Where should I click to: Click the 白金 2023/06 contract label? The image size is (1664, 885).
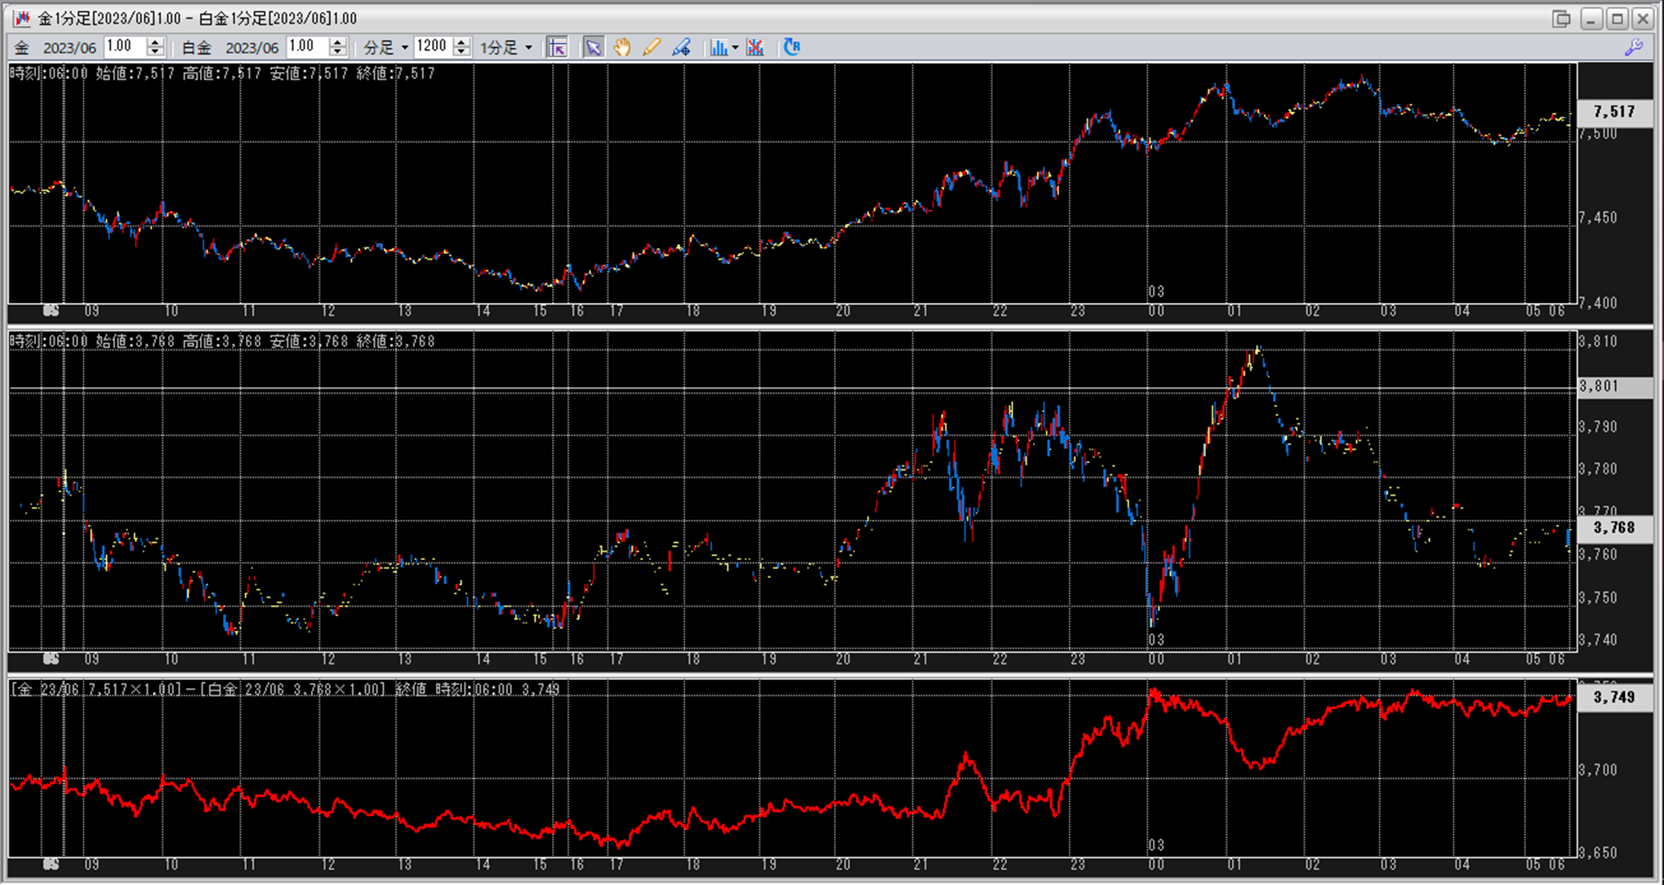click(x=251, y=47)
